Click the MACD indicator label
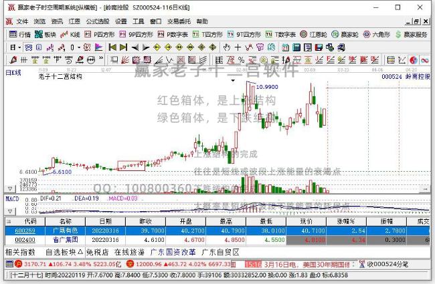The width and height of the screenshot is (435, 284). point(12,198)
